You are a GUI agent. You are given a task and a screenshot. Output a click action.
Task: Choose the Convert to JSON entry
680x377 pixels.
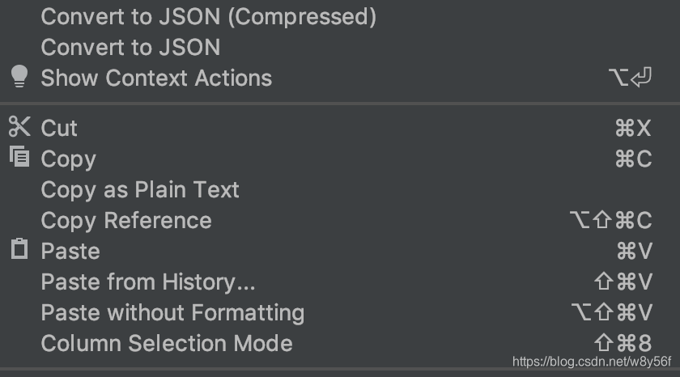click(x=130, y=47)
